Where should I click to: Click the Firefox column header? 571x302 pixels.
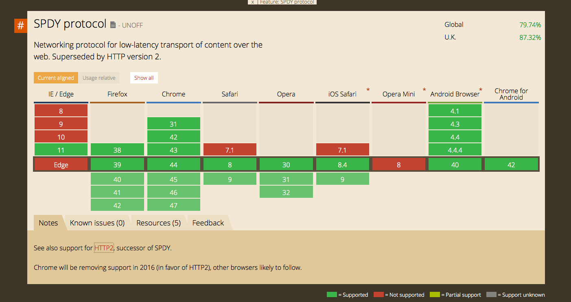pyautogui.click(x=117, y=94)
